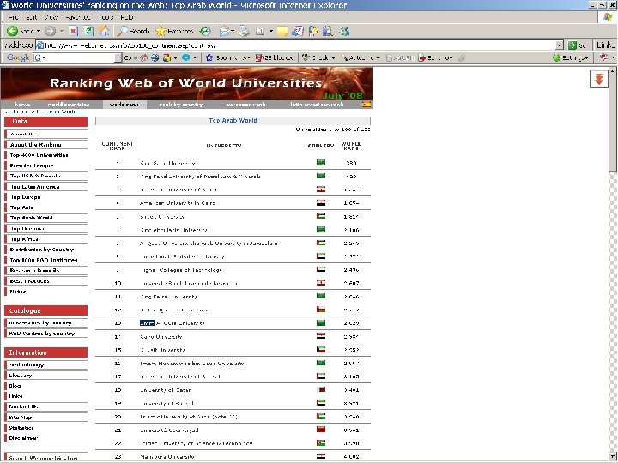The height and width of the screenshot is (463, 618).
Task: Click the Spanish flag language icon
Action: click(367, 105)
